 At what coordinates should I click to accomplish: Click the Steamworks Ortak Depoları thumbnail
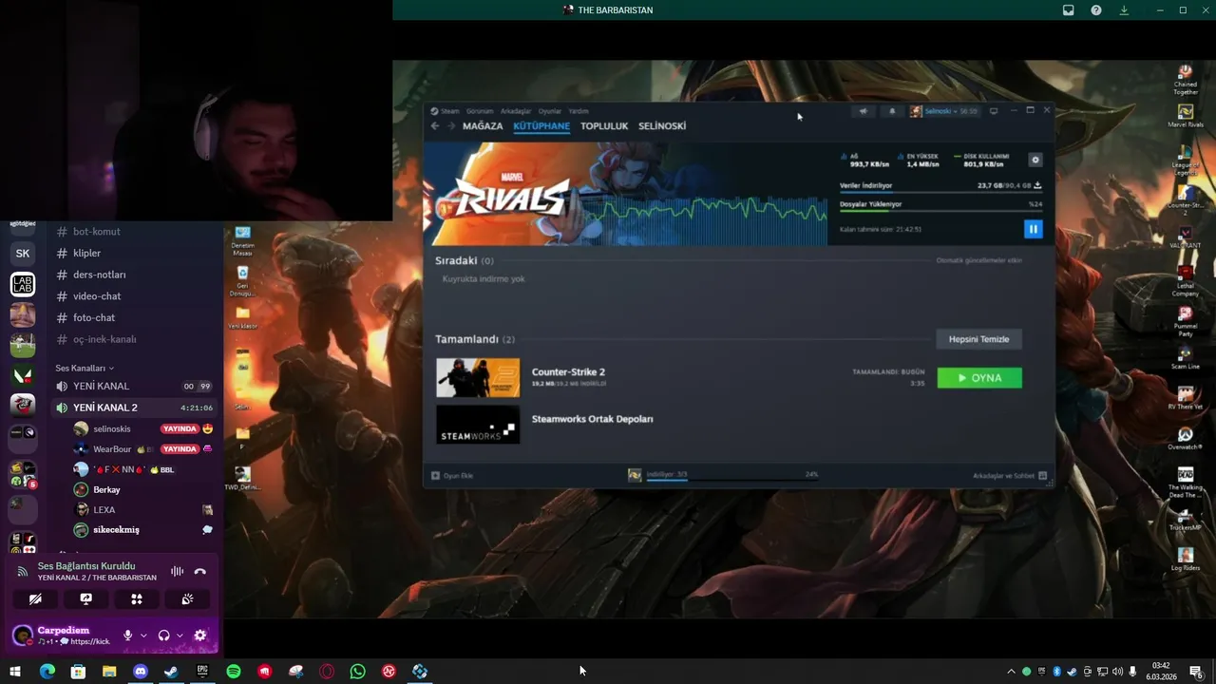(x=478, y=425)
